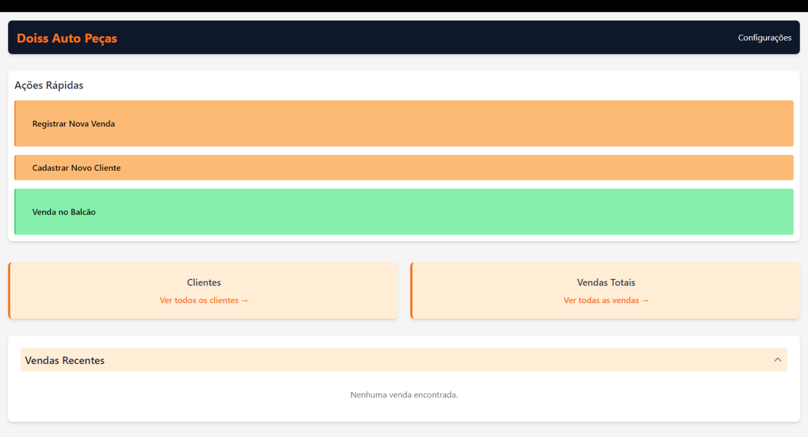Viewport: 808px width, 437px height.
Task: Click the orange left edge of Clientes card
Action: pos(9,290)
